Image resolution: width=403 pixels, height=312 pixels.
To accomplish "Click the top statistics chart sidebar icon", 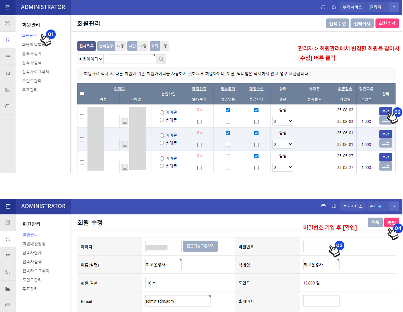I will (7, 90).
